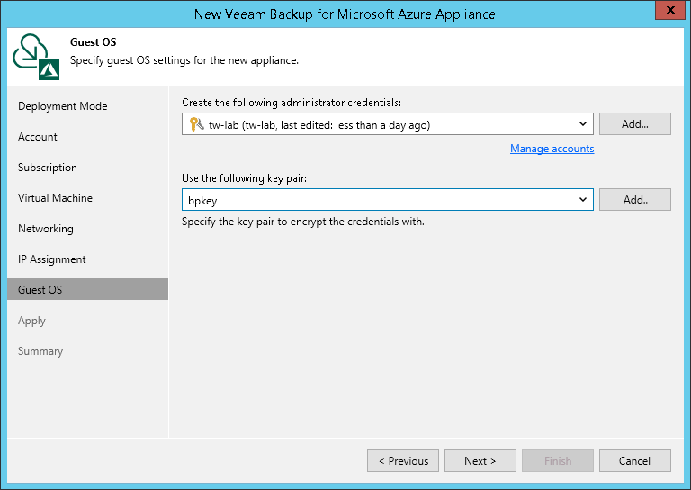Open the Manage accounts link
Screen dimensions: 691x490
(x=552, y=149)
